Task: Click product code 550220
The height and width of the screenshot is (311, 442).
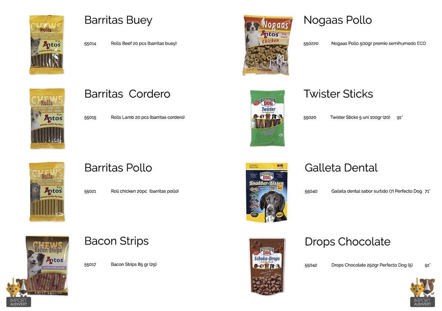Action: point(311,44)
